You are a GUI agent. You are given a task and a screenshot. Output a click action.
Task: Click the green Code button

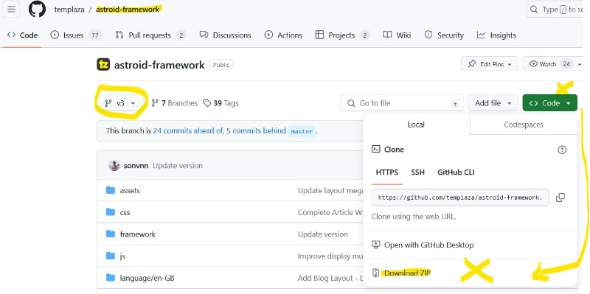coord(549,103)
